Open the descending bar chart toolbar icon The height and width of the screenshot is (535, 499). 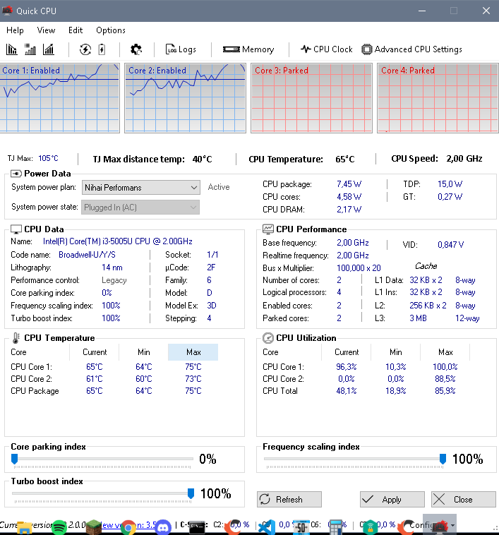click(x=11, y=49)
